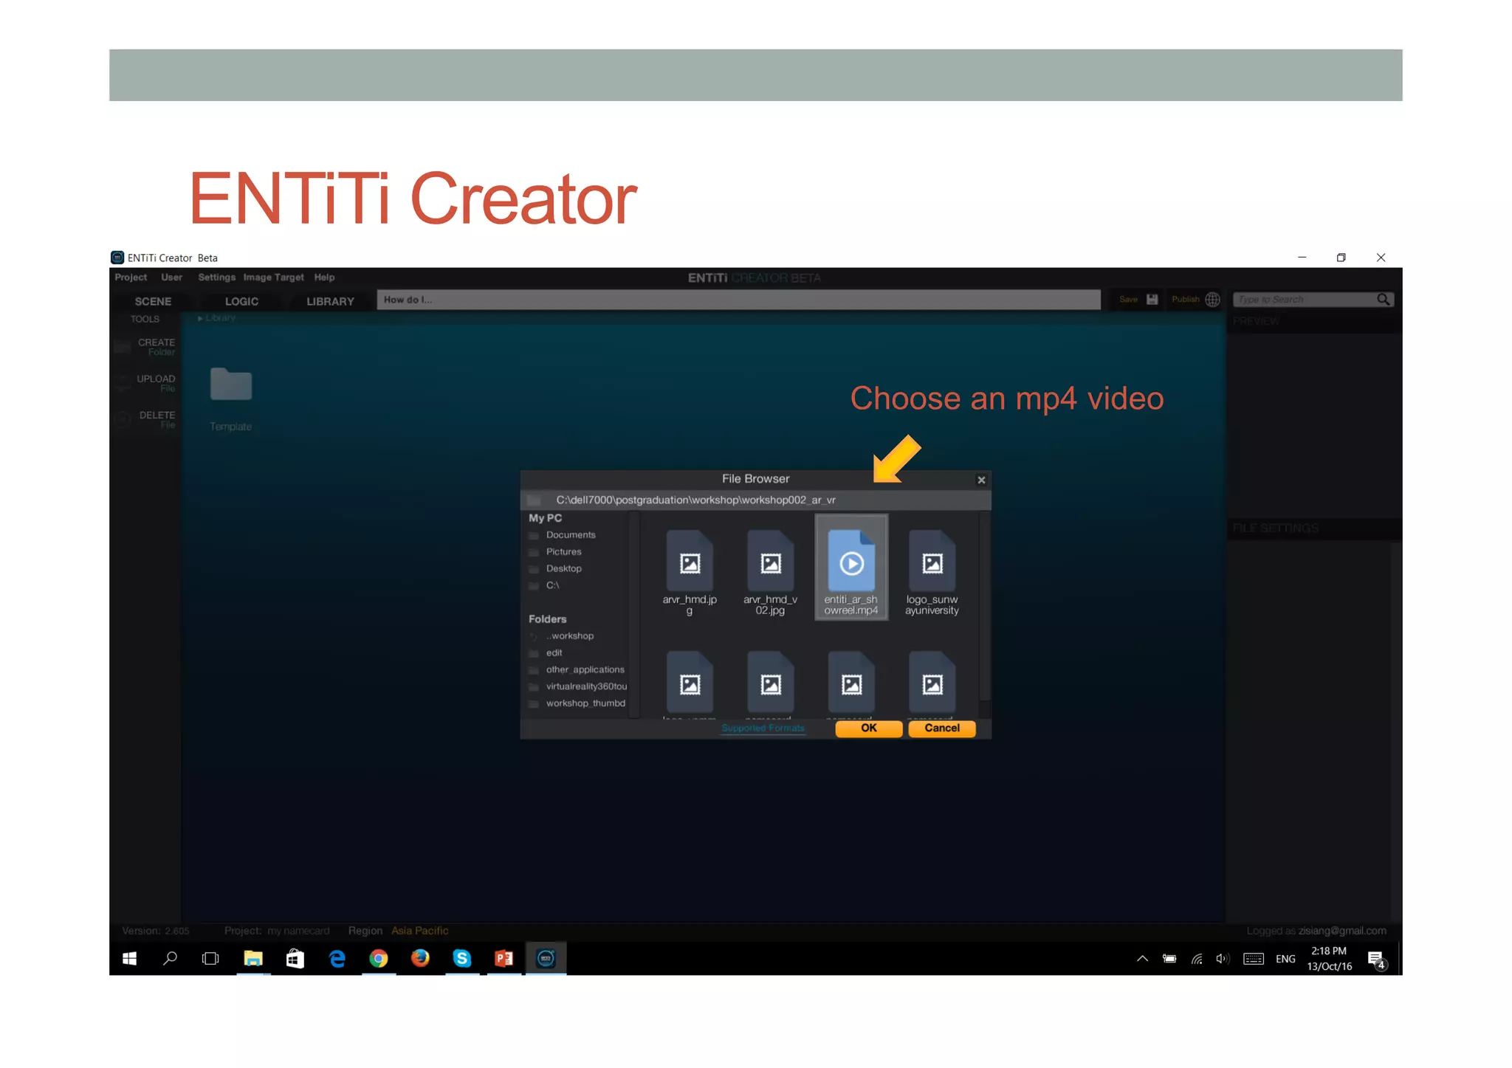
Task: Open the Image Target menu
Action: (273, 278)
